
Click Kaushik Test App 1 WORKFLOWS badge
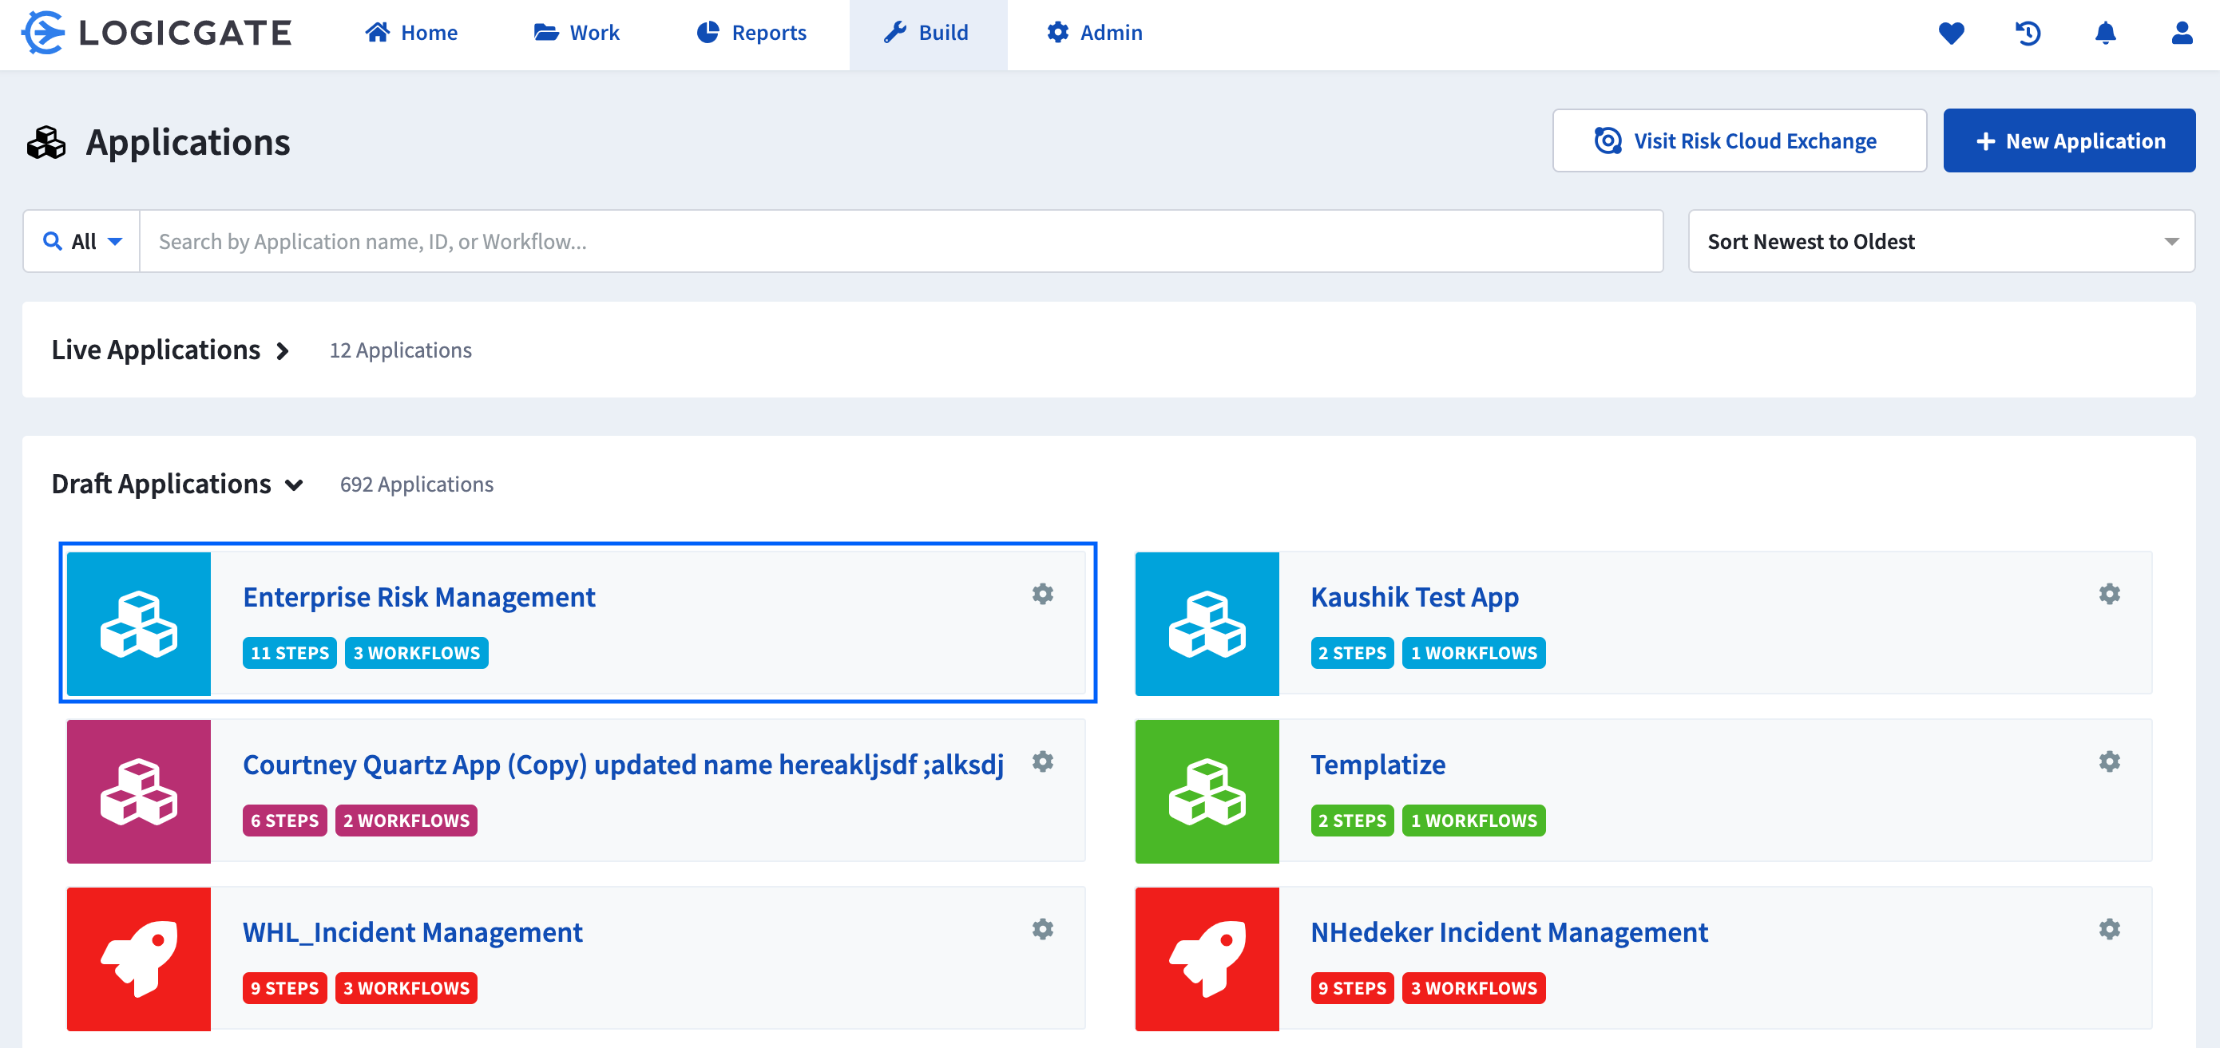[1473, 653]
